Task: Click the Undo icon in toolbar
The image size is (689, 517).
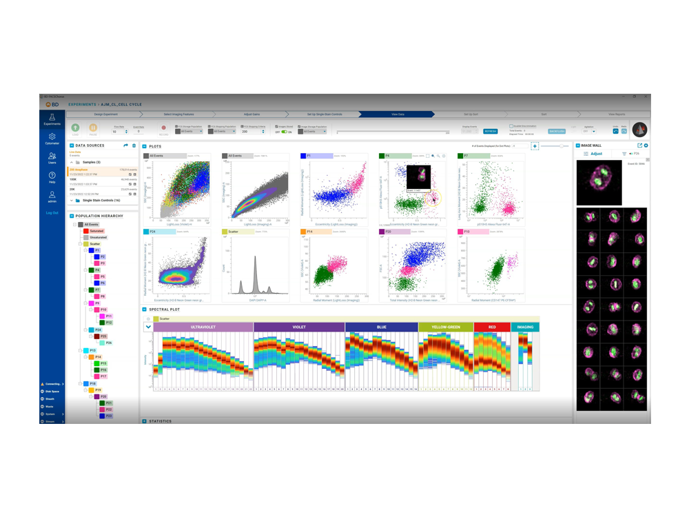Action: pyautogui.click(x=615, y=131)
